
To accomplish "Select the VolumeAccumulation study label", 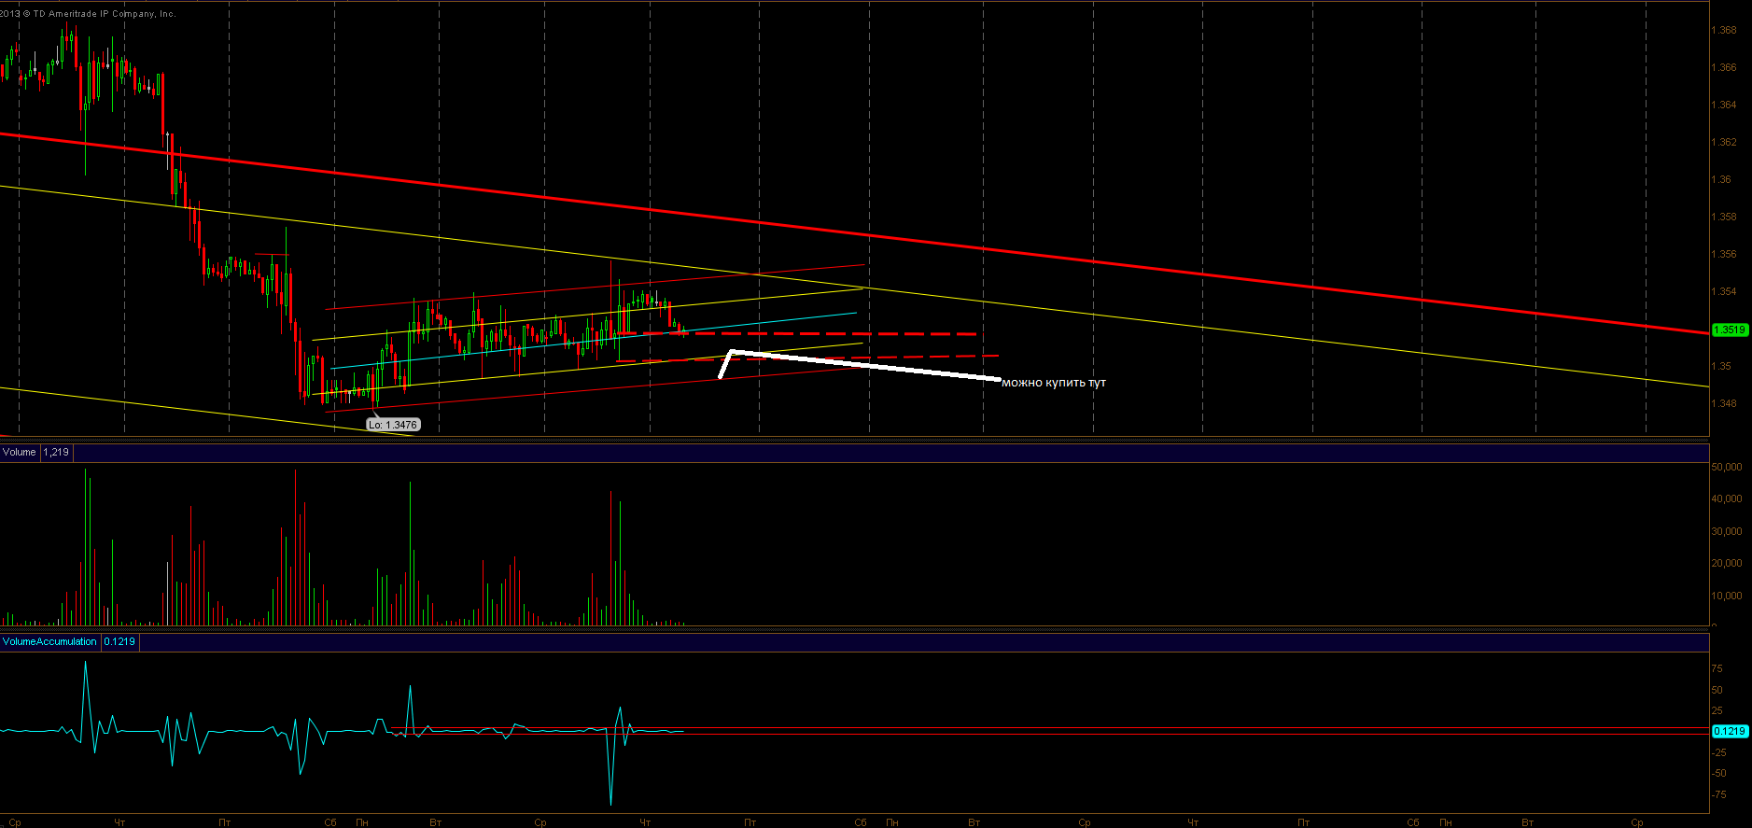I will point(49,642).
